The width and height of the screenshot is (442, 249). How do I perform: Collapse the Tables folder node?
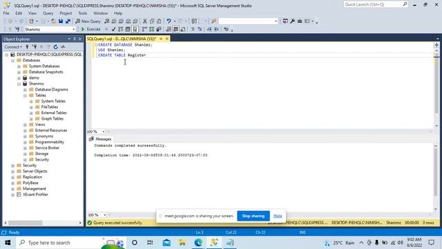[x=25, y=95]
